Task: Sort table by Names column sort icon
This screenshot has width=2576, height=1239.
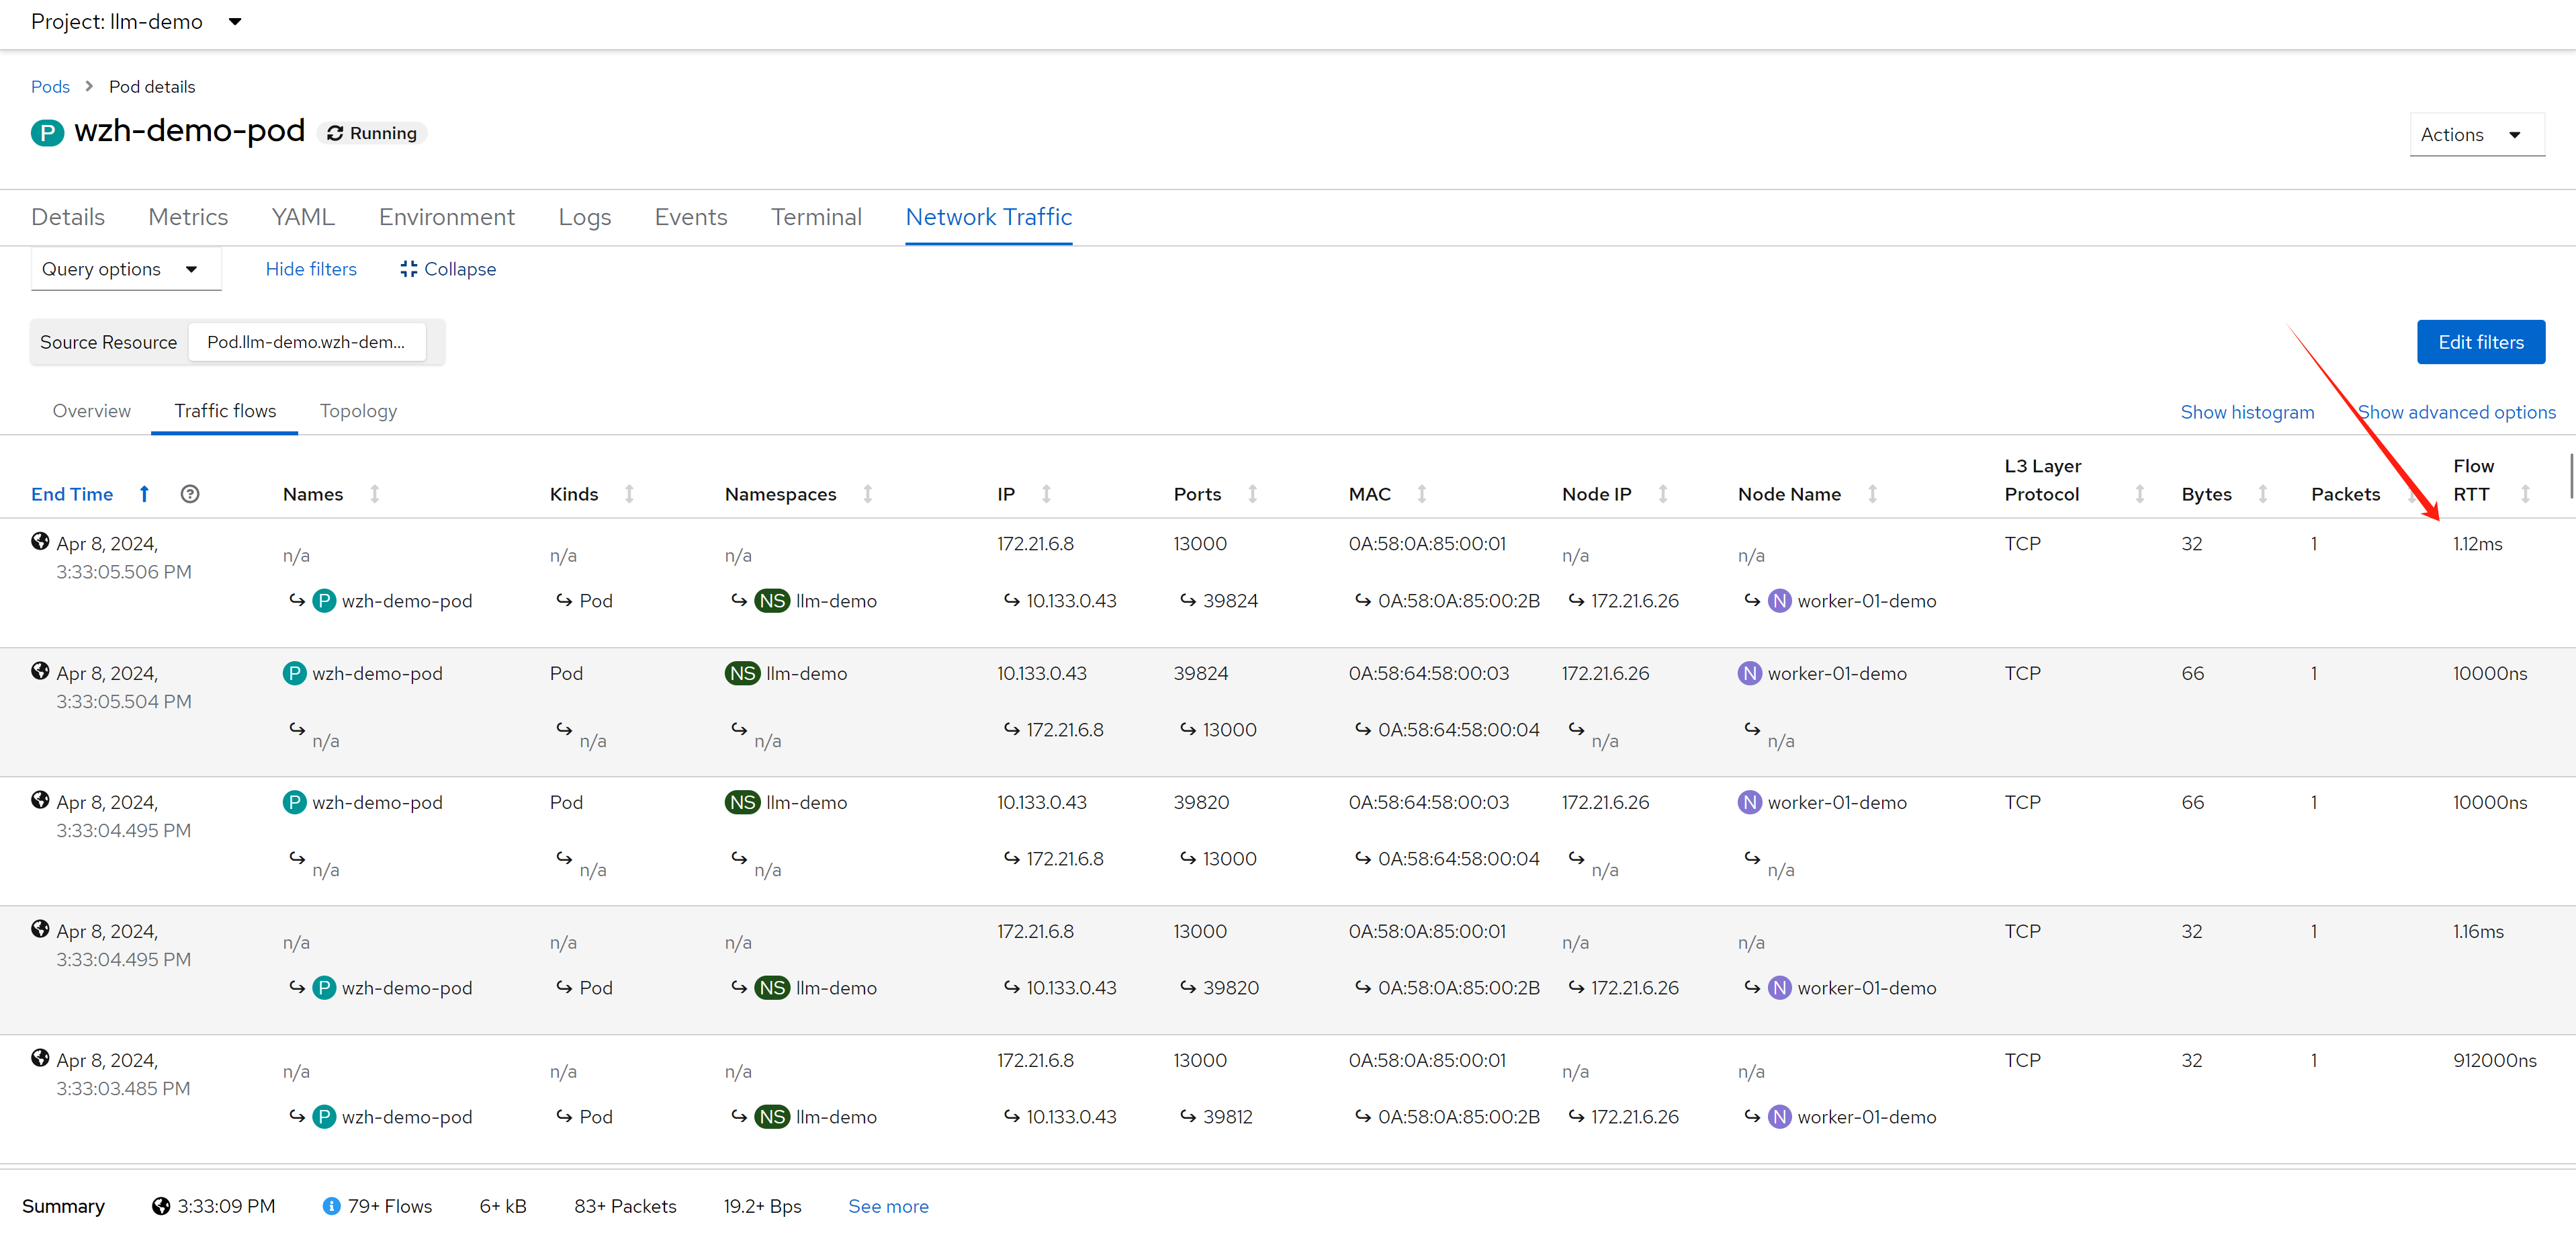Action: point(375,494)
